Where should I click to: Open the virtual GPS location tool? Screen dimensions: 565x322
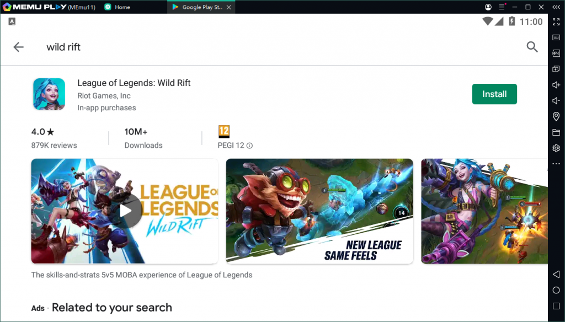556,116
